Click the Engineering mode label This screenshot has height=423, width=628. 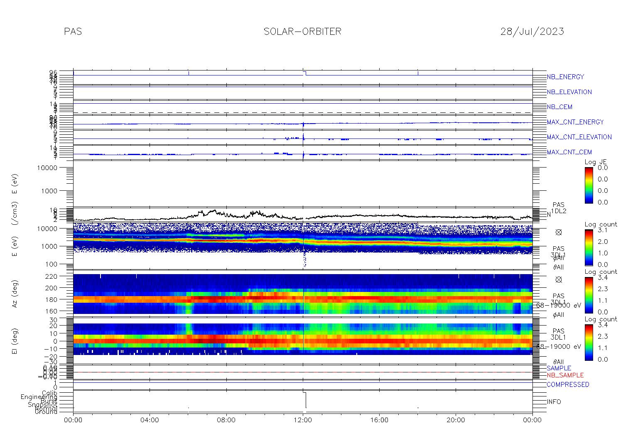coord(39,397)
